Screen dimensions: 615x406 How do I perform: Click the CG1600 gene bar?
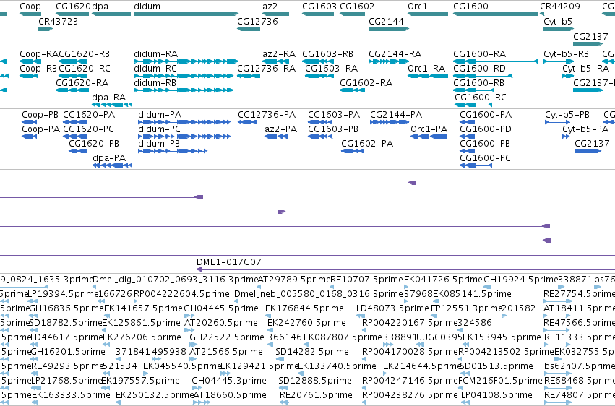(495, 14)
